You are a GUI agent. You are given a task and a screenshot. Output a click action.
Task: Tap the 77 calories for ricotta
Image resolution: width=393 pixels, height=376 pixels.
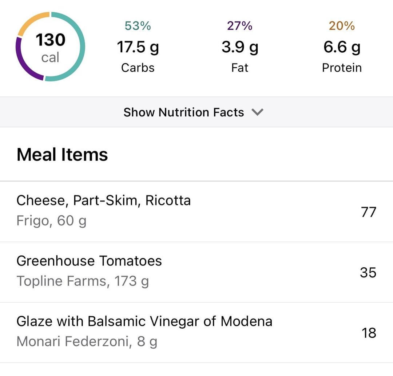click(368, 212)
